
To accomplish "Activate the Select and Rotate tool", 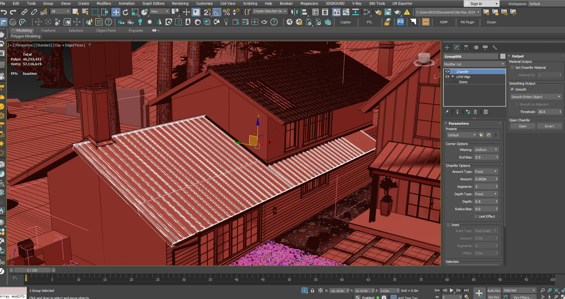I will click(x=125, y=12).
